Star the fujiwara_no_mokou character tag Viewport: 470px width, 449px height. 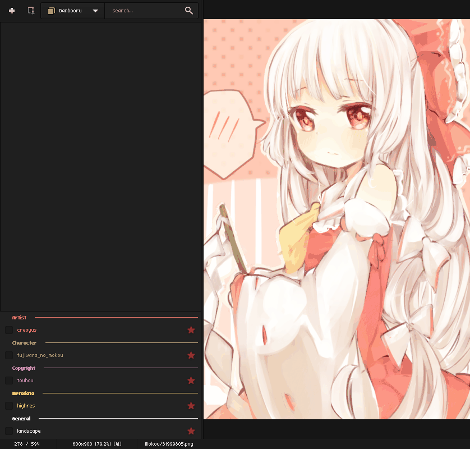click(x=191, y=355)
